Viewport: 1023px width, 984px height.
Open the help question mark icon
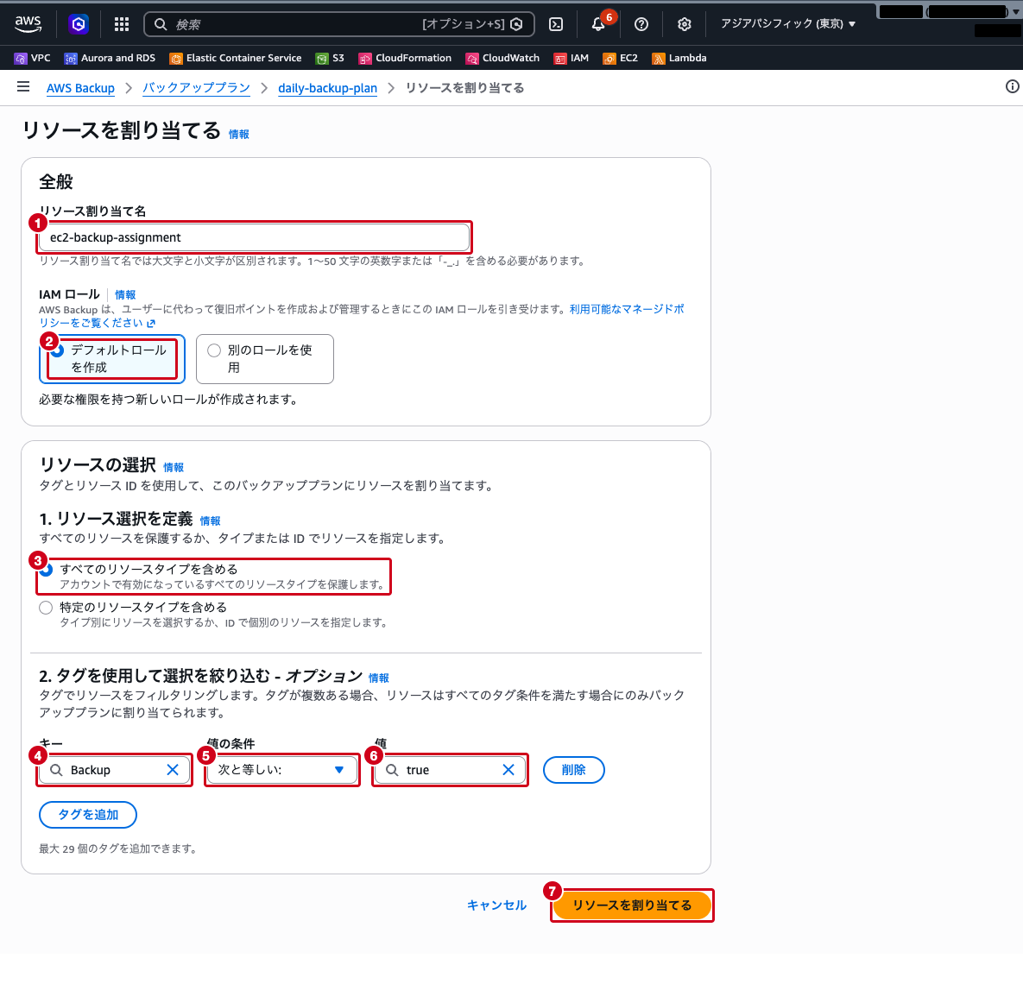tap(641, 24)
